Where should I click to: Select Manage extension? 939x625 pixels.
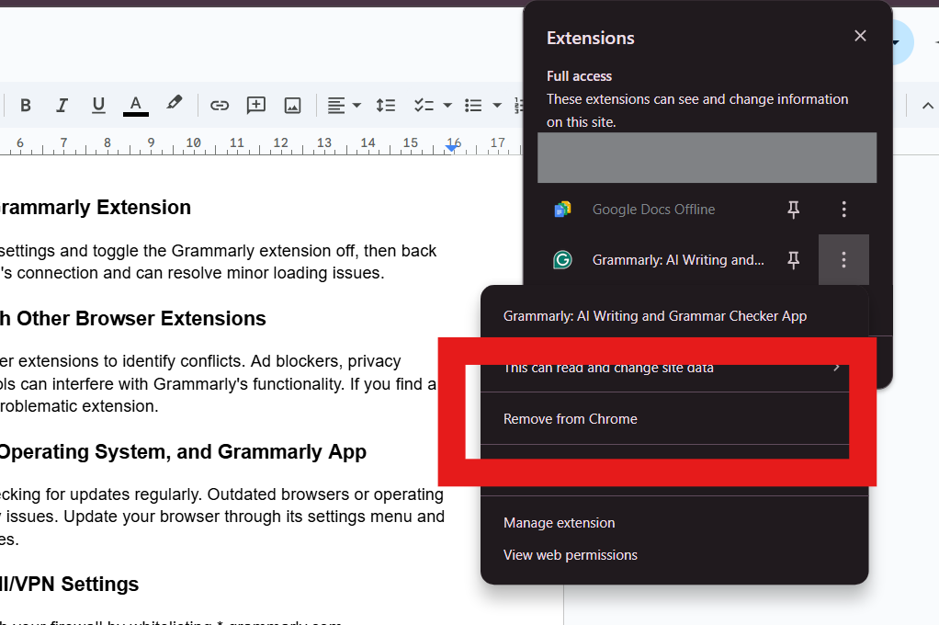[x=559, y=523]
